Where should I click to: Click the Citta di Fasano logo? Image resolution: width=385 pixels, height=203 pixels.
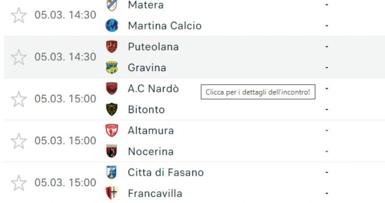[x=112, y=172]
